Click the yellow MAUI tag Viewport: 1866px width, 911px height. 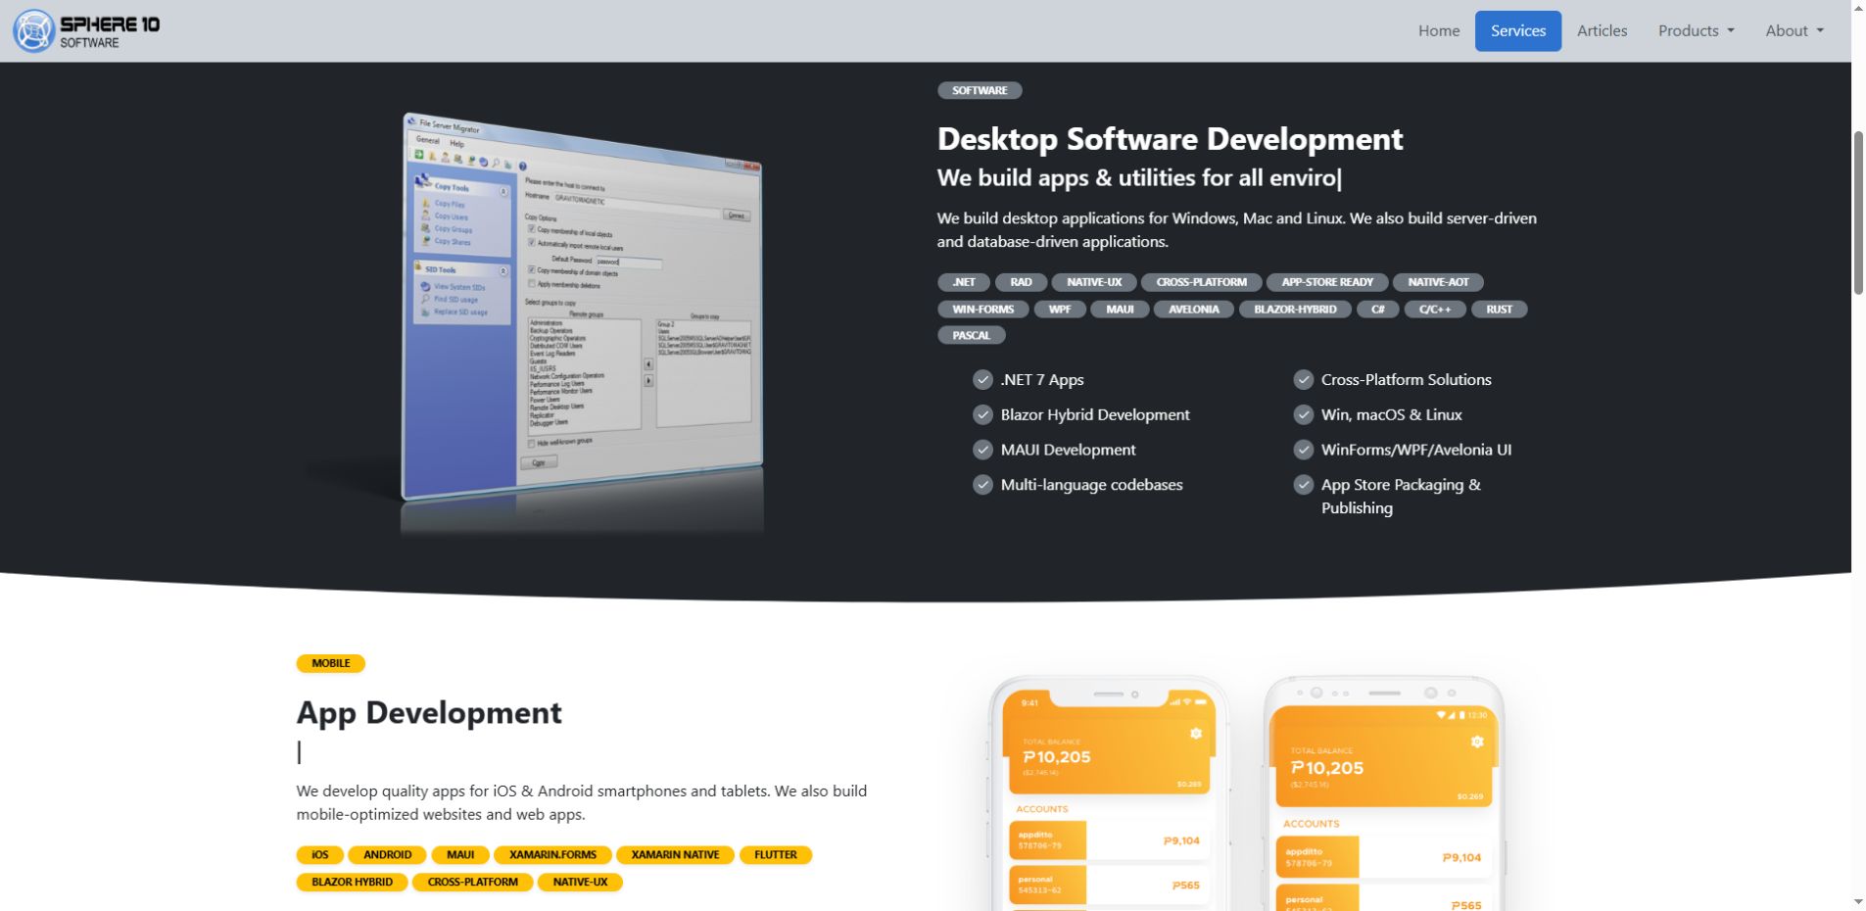click(460, 855)
